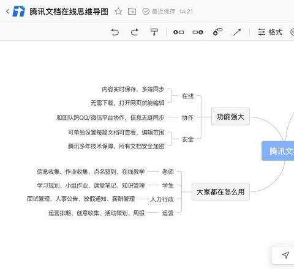294x269 pixels.
Task: Click the 最近保存 14:21 status text
Action: [x=172, y=12]
